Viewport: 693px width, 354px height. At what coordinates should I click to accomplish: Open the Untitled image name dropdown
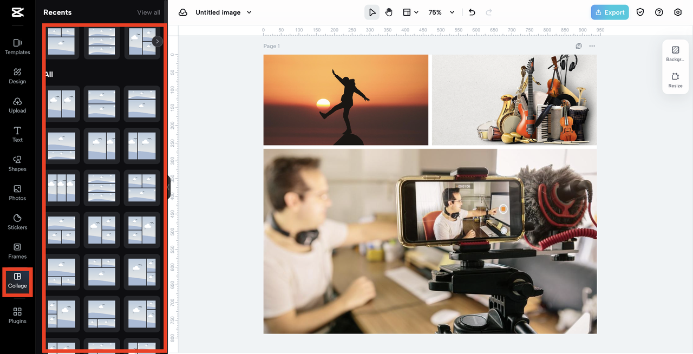(x=249, y=12)
